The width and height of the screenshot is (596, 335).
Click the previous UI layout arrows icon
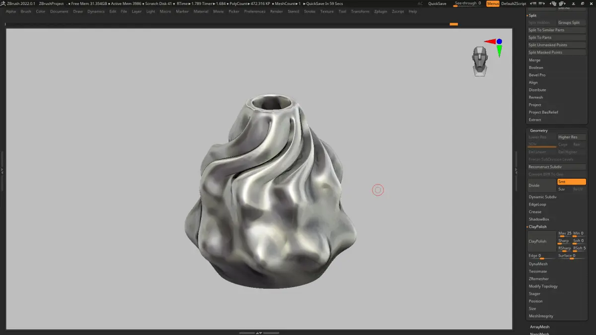click(x=553, y=3)
